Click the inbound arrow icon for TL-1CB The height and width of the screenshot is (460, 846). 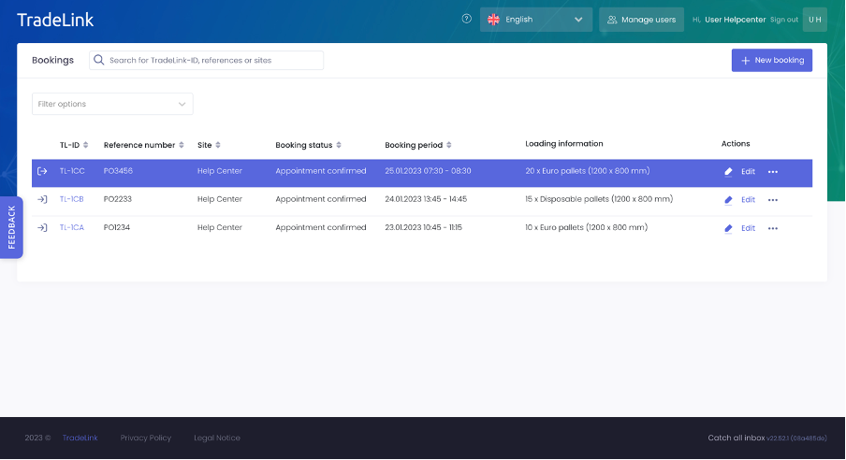(x=42, y=199)
